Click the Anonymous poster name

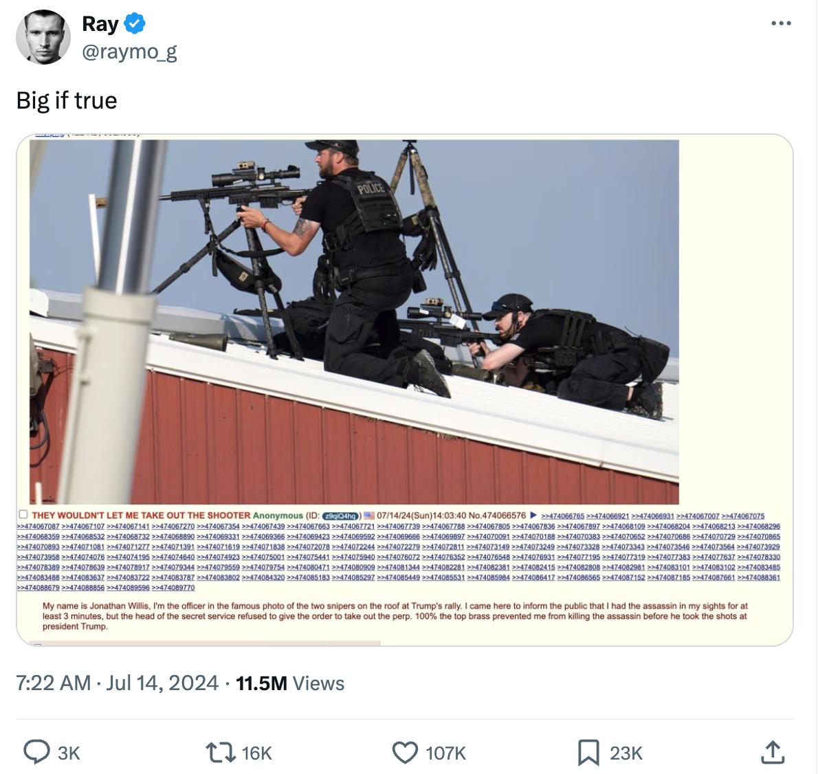click(280, 514)
